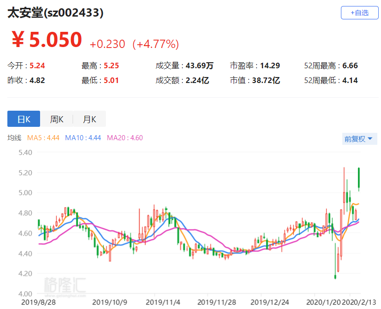The width and height of the screenshot is (381, 309).
Task: Click the 4.00 price axis label
Action: coord(25,294)
